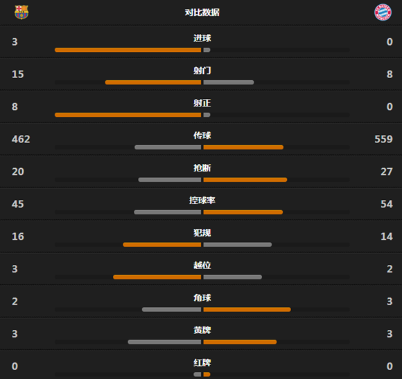
Task: Click the orange 进球 bar for Barcelona
Action: point(128,50)
